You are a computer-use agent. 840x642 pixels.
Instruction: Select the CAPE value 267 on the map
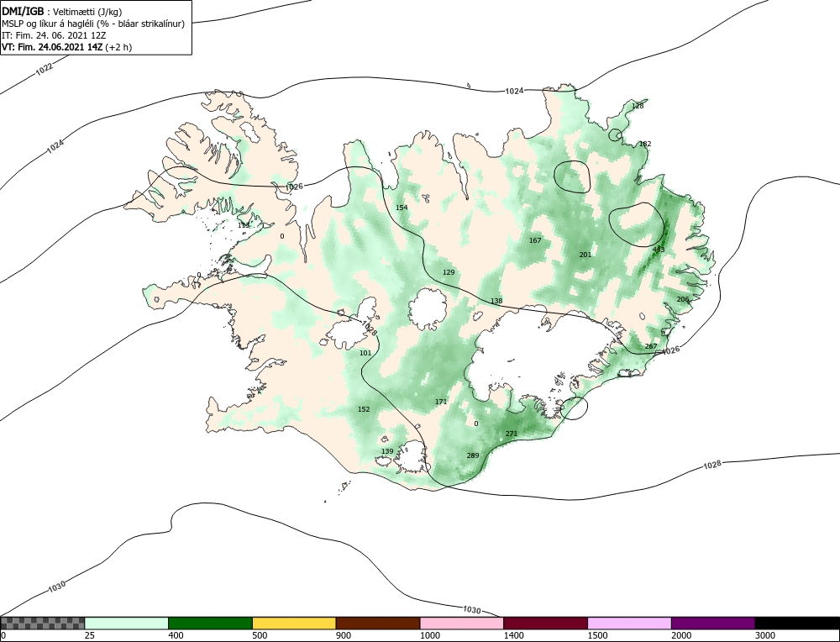pyautogui.click(x=650, y=346)
